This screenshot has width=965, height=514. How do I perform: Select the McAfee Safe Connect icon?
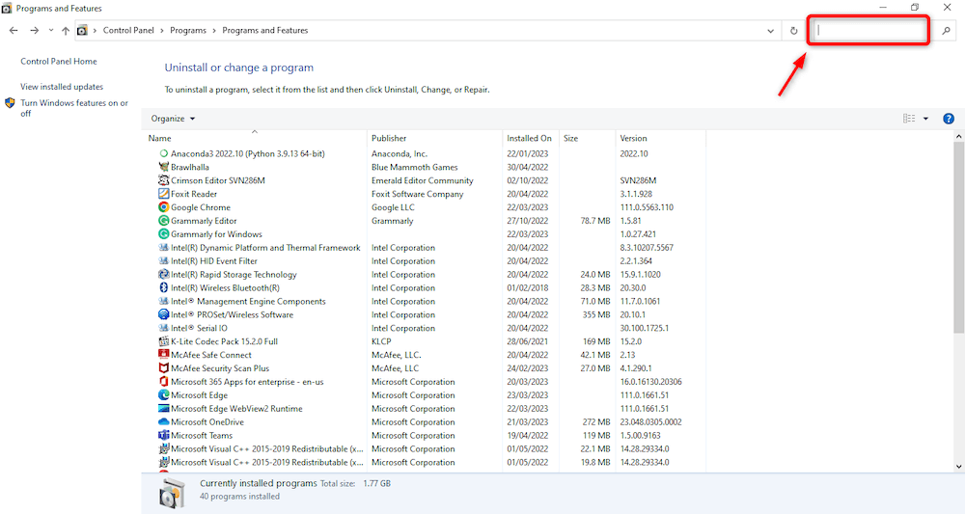click(x=164, y=355)
